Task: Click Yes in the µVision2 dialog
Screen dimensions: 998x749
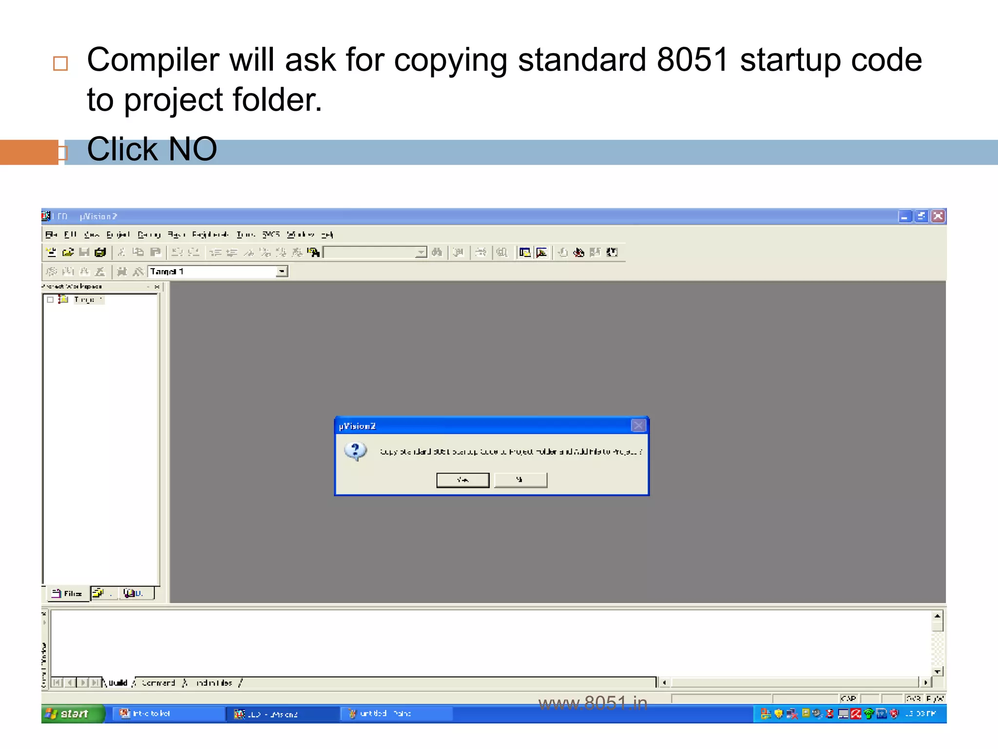Action: click(462, 480)
